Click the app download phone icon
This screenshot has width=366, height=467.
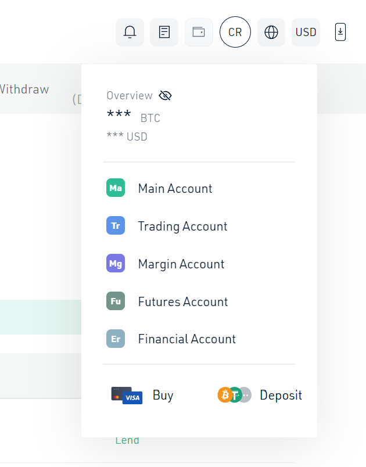pyautogui.click(x=340, y=32)
